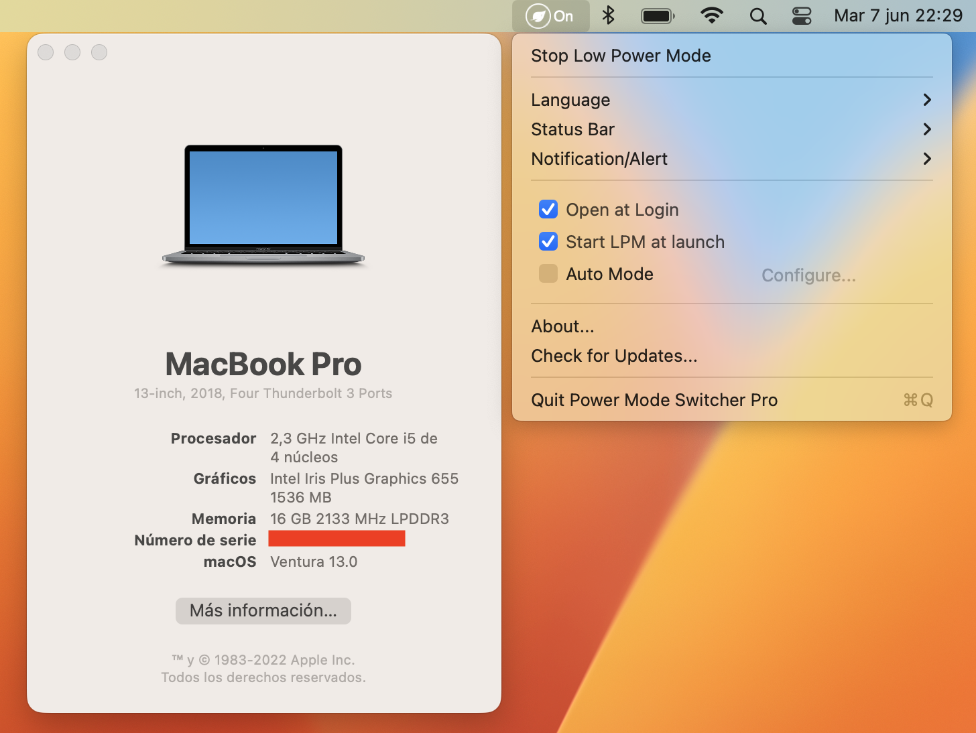Open Control Center icon in menu bar
976x733 pixels.
click(x=802, y=16)
